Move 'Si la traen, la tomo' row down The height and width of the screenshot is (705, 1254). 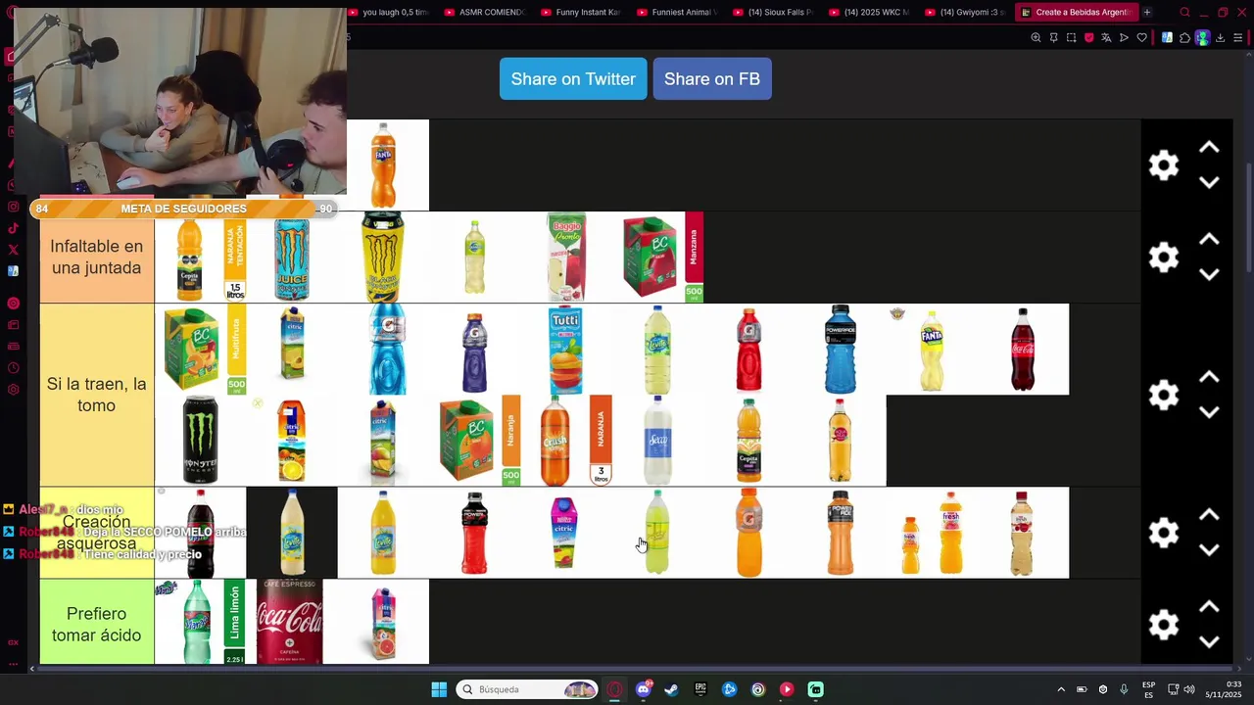pos(1209,412)
